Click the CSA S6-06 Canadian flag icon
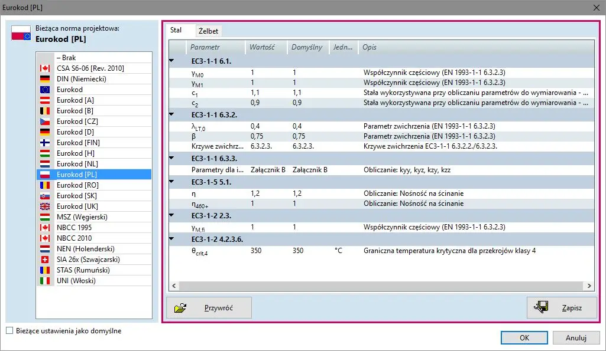606x351 pixels. pyautogui.click(x=44, y=68)
